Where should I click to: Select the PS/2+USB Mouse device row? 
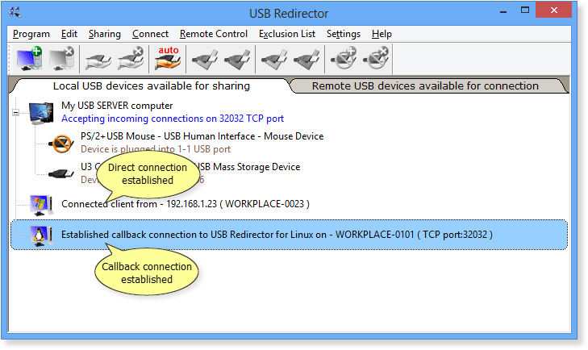coord(202,143)
